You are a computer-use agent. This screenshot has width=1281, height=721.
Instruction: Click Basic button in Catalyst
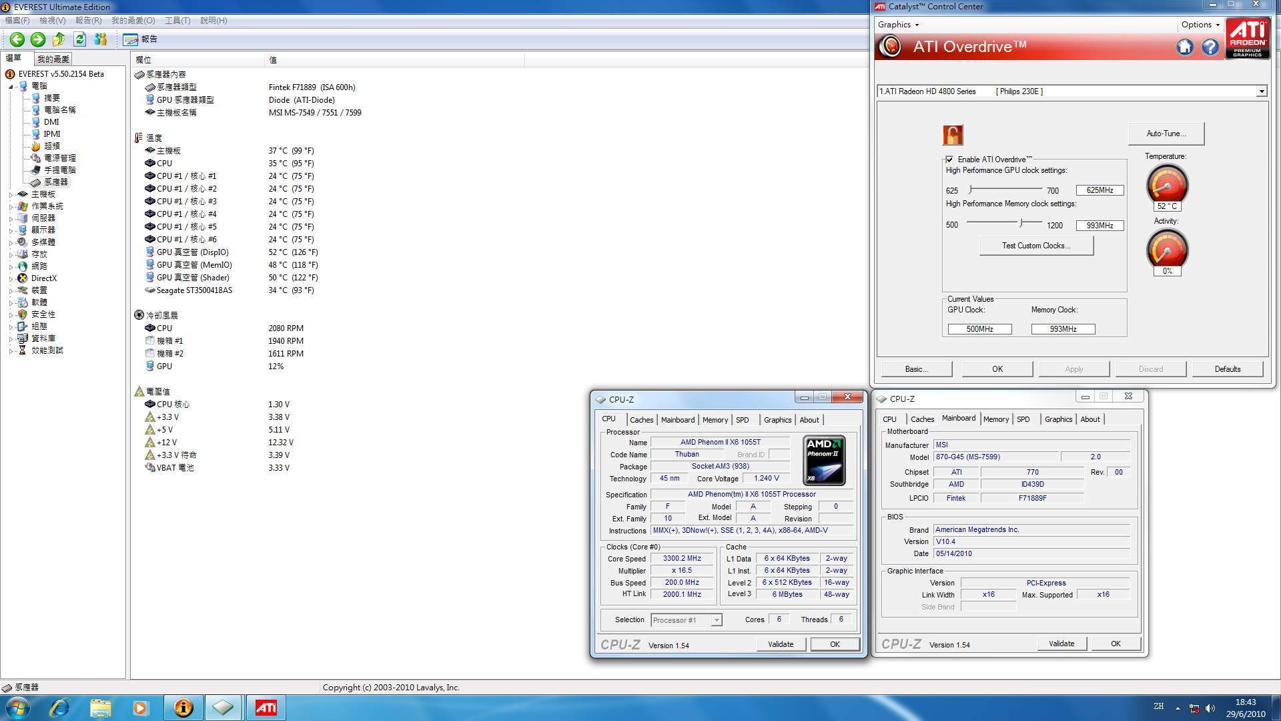point(917,369)
